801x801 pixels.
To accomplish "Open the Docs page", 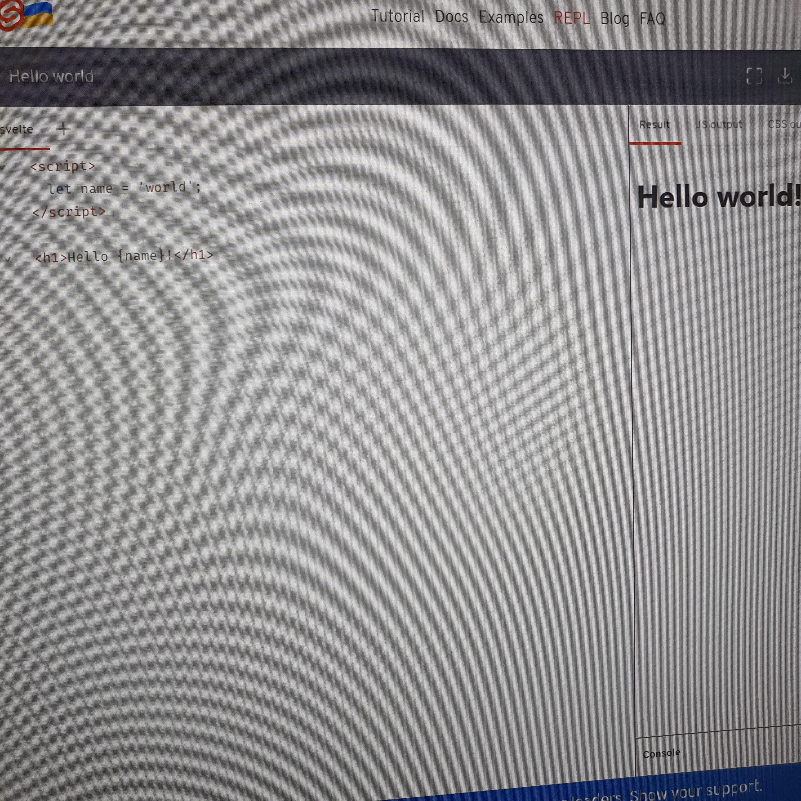I will (452, 17).
